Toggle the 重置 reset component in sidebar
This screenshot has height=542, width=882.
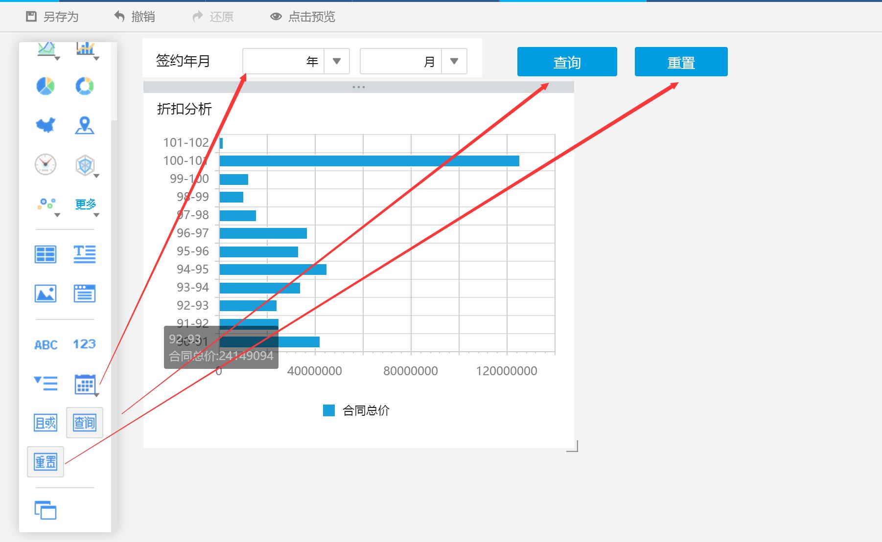click(45, 461)
